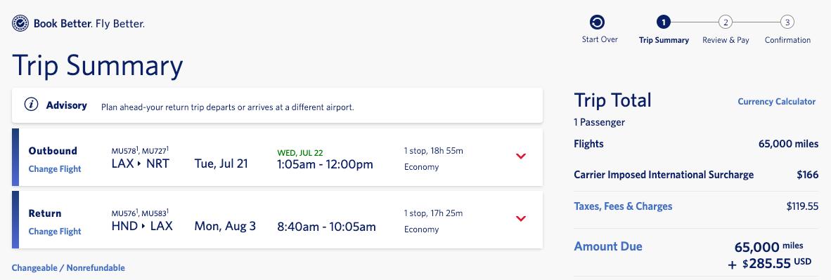Viewport: 831px width, 280px height.
Task: Select step 1 Trip Summary circle
Action: point(664,22)
